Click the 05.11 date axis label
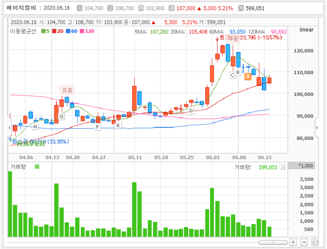The height and width of the screenshot is (249, 327). (x=135, y=158)
